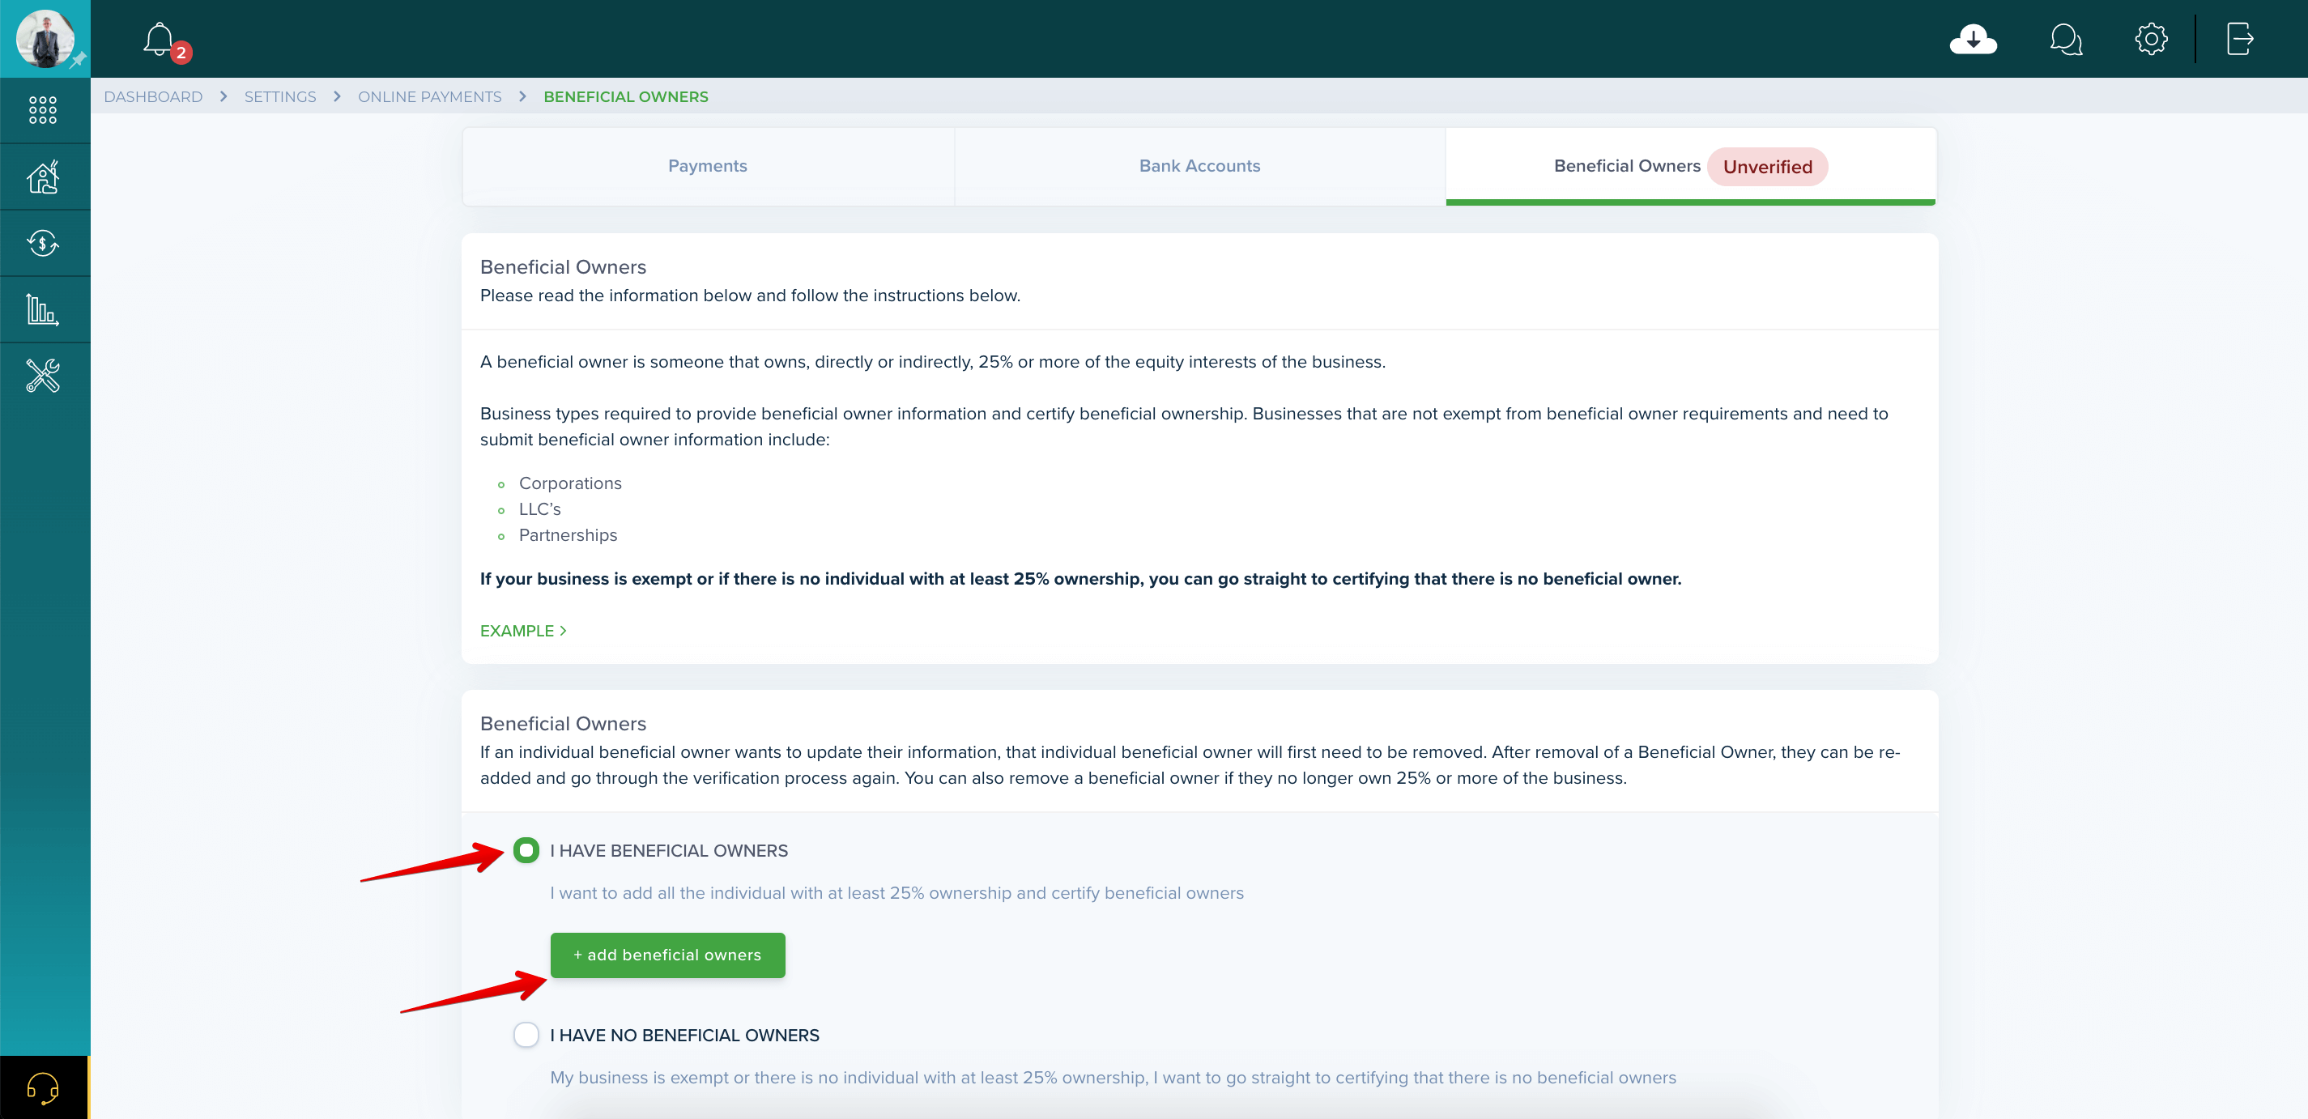
Task: Open the settings gear icon
Action: 2150,40
